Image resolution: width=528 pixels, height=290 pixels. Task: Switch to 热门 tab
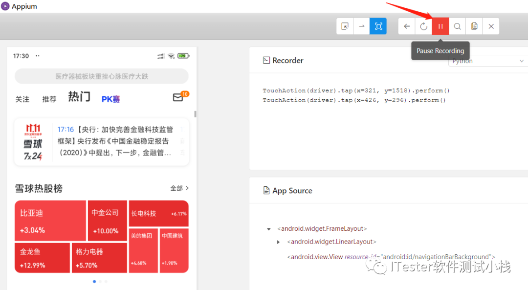click(79, 97)
